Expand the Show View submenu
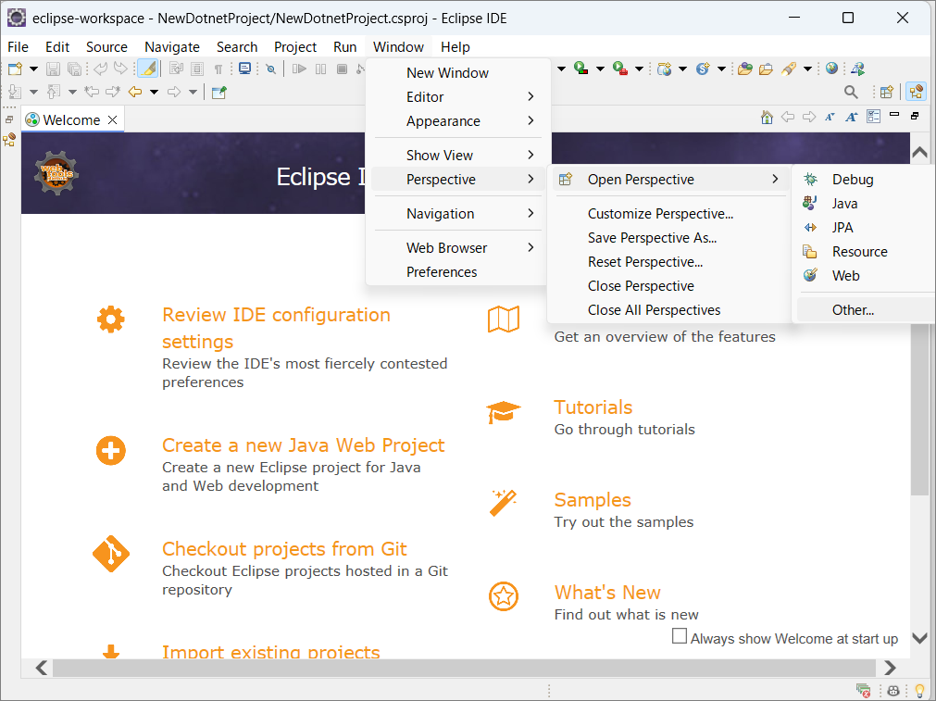This screenshot has width=936, height=701. [x=458, y=156]
